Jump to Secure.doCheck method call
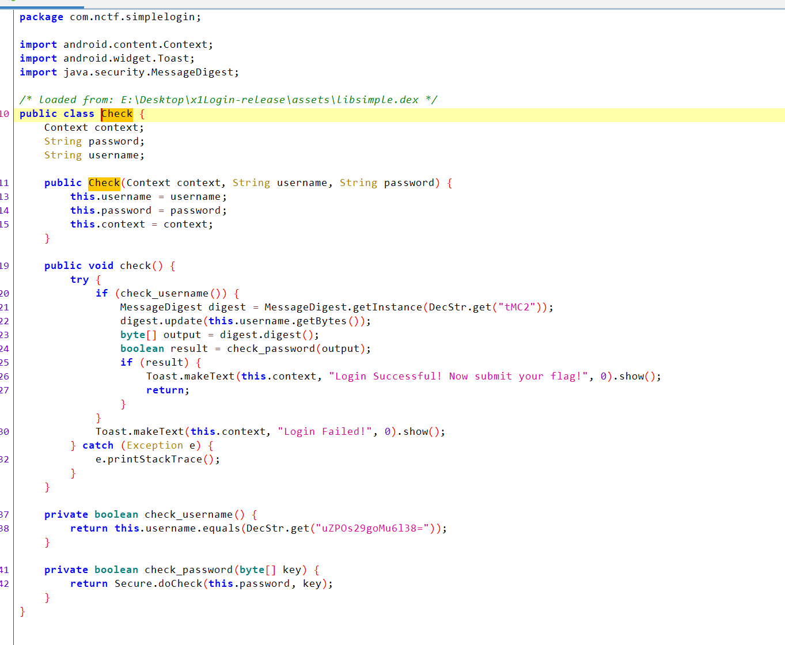Image resolution: width=785 pixels, height=645 pixels. (x=158, y=584)
